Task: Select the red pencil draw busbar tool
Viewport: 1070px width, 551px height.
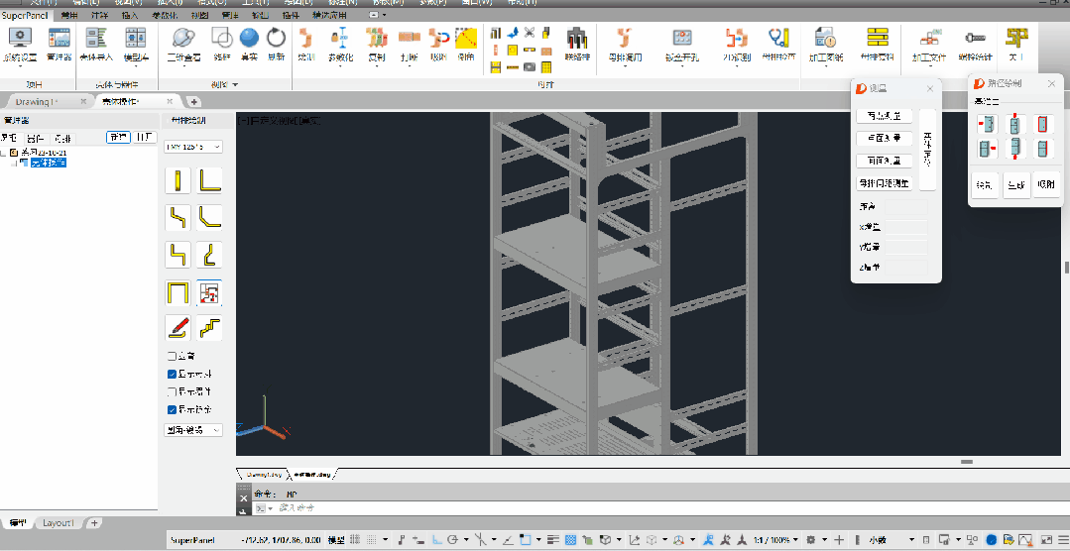Action: click(x=178, y=327)
